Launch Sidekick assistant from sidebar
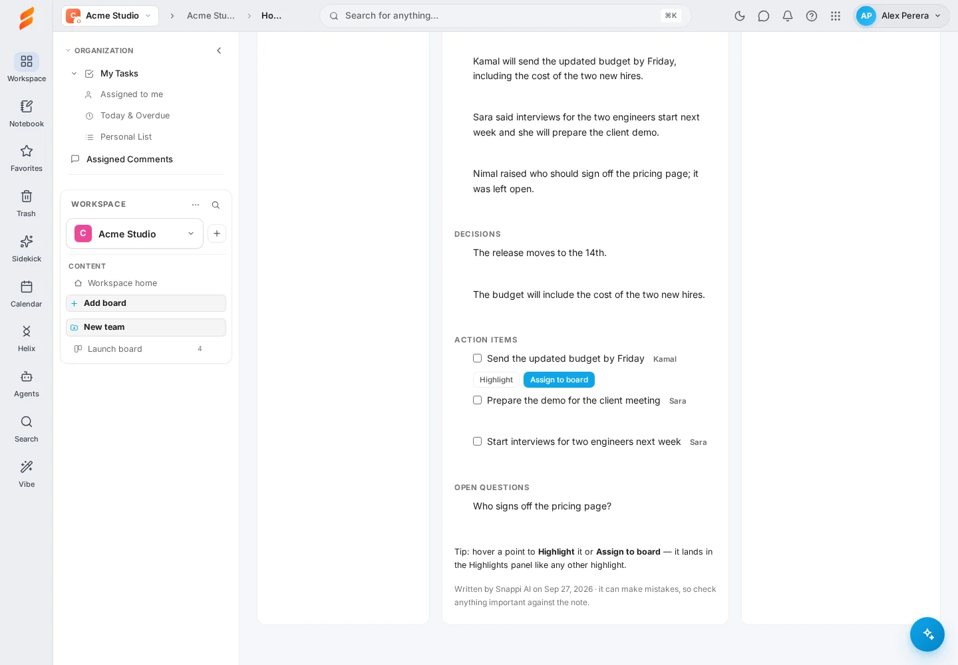The image size is (958, 665). 27,249
